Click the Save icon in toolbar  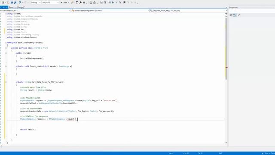pyautogui.click(x=12, y=3)
